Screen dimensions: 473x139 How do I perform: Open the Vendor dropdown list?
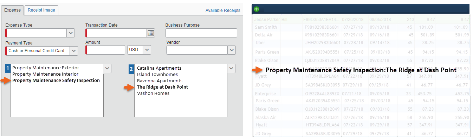pyautogui.click(x=232, y=50)
